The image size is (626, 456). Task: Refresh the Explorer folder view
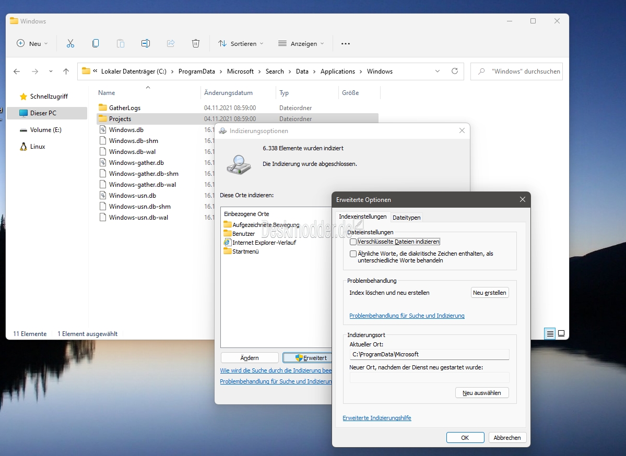455,71
